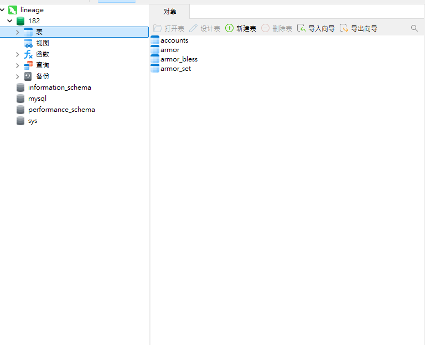Screen dimensions: 425x345
Task: Click the mysql database icon
Action: click(x=20, y=99)
